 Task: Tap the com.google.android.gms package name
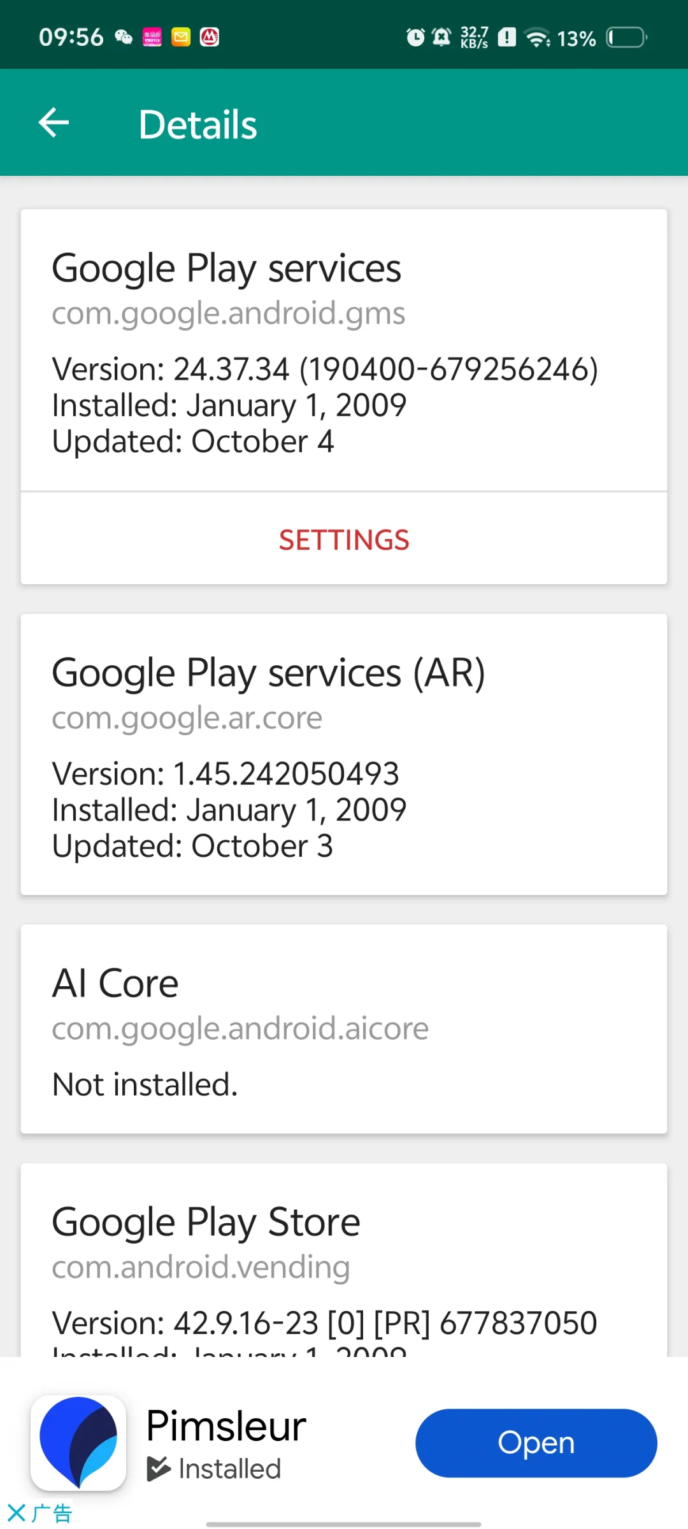[x=228, y=313]
